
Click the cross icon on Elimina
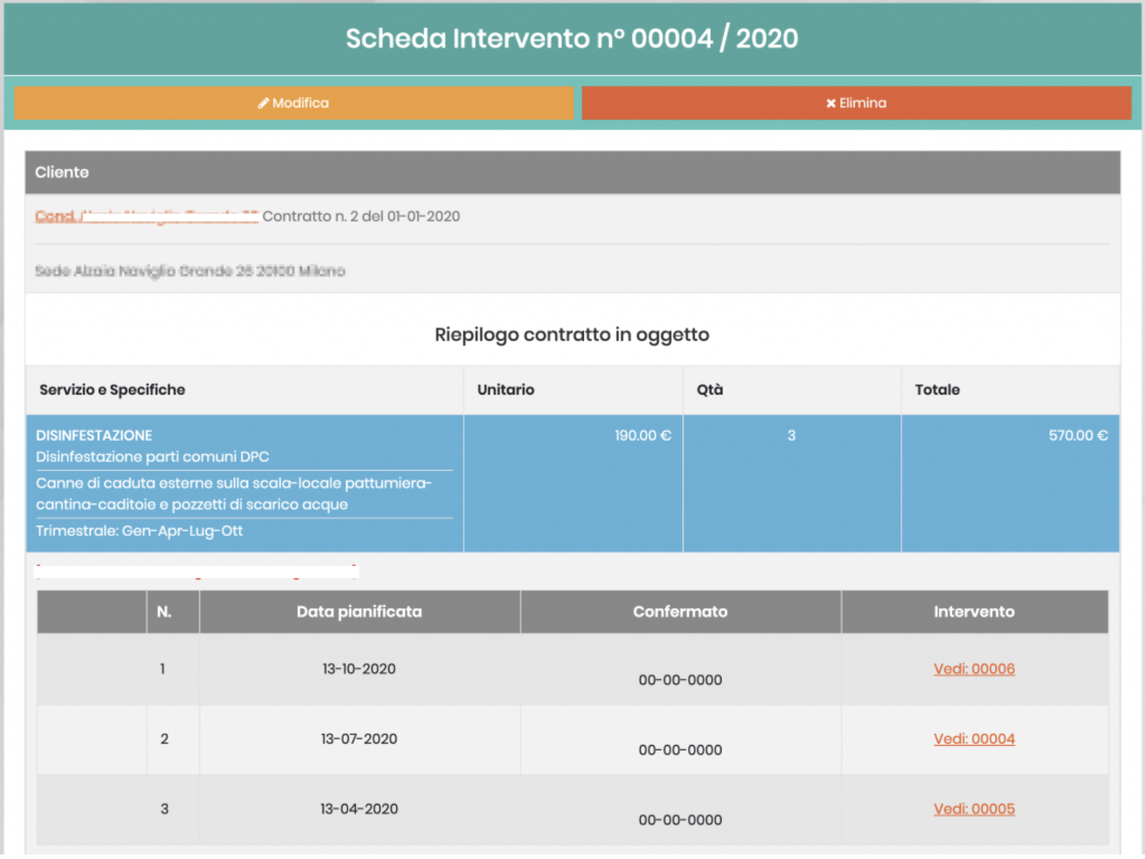[x=831, y=103]
